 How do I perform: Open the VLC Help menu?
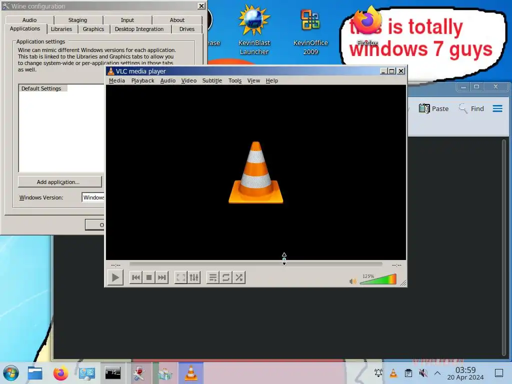point(271,80)
